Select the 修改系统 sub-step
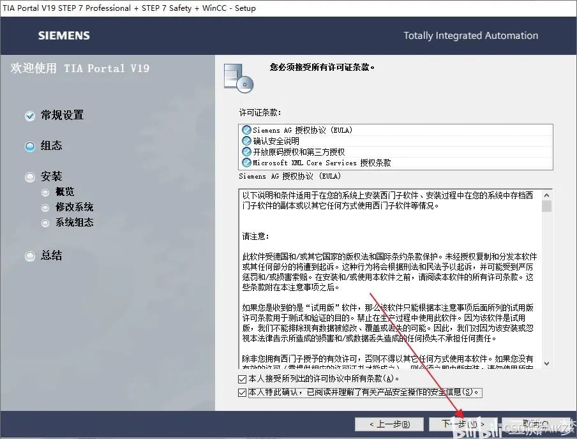Viewport: 577px width, 439px height. (74, 207)
